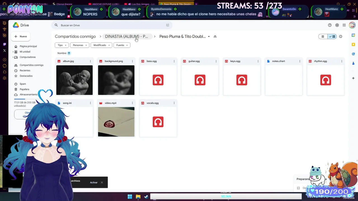Expand the Mi unidad tree arrow
This screenshot has width=358, height=201.
(x=13, y=52)
